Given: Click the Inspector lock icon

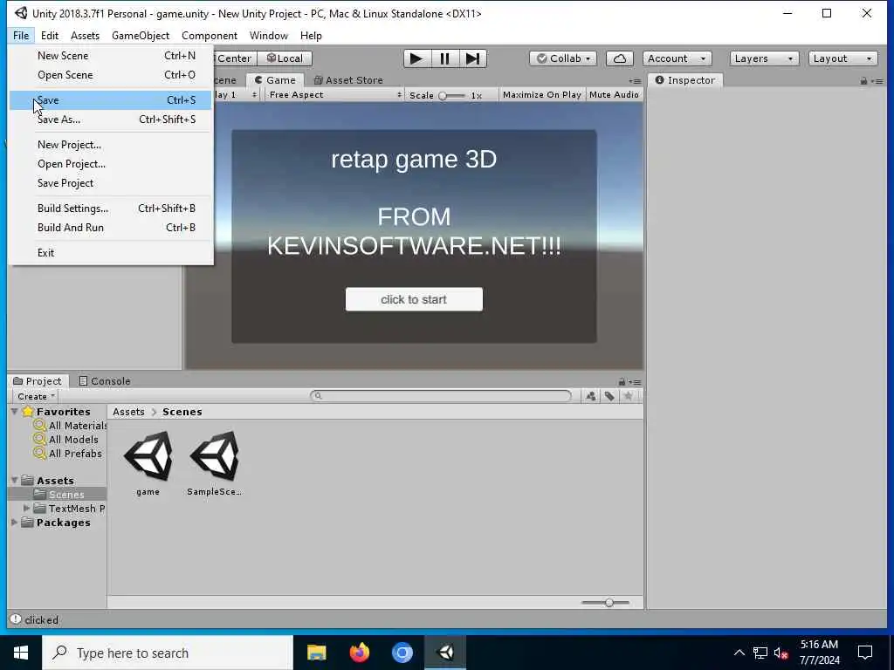Looking at the screenshot, I should 863,81.
